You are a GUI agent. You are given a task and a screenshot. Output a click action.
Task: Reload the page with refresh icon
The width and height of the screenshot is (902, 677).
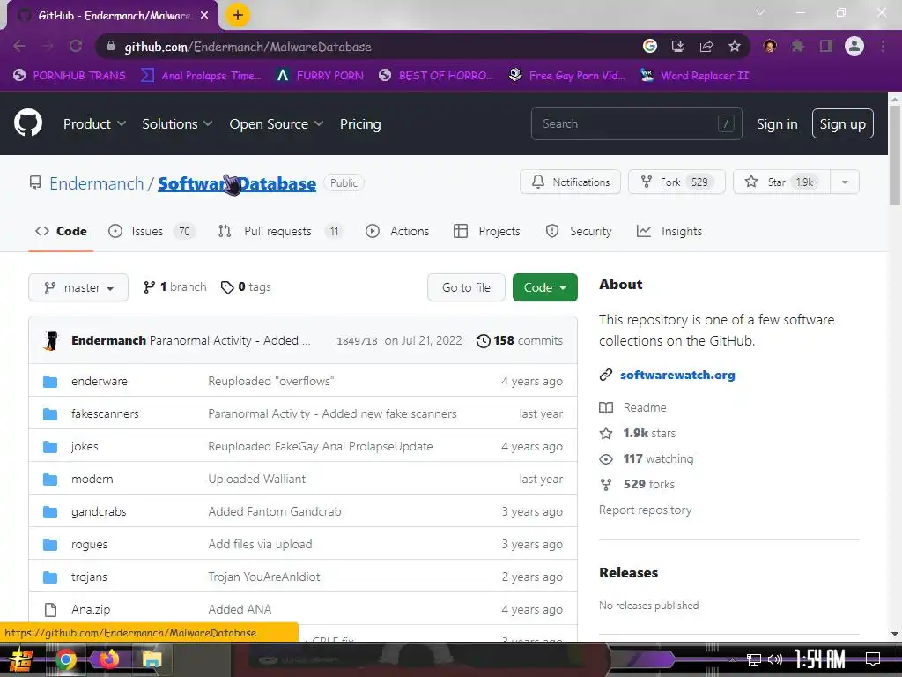(x=76, y=46)
